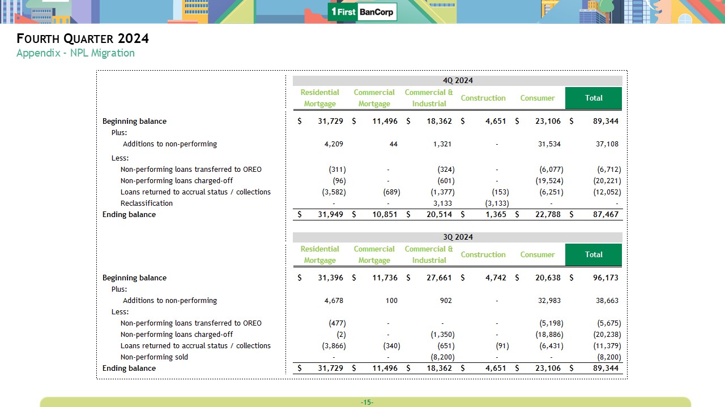Screen dimensions: 725x407
Task: Click the 20,514 Commercial & Industrial ending balance
Action: click(x=440, y=215)
